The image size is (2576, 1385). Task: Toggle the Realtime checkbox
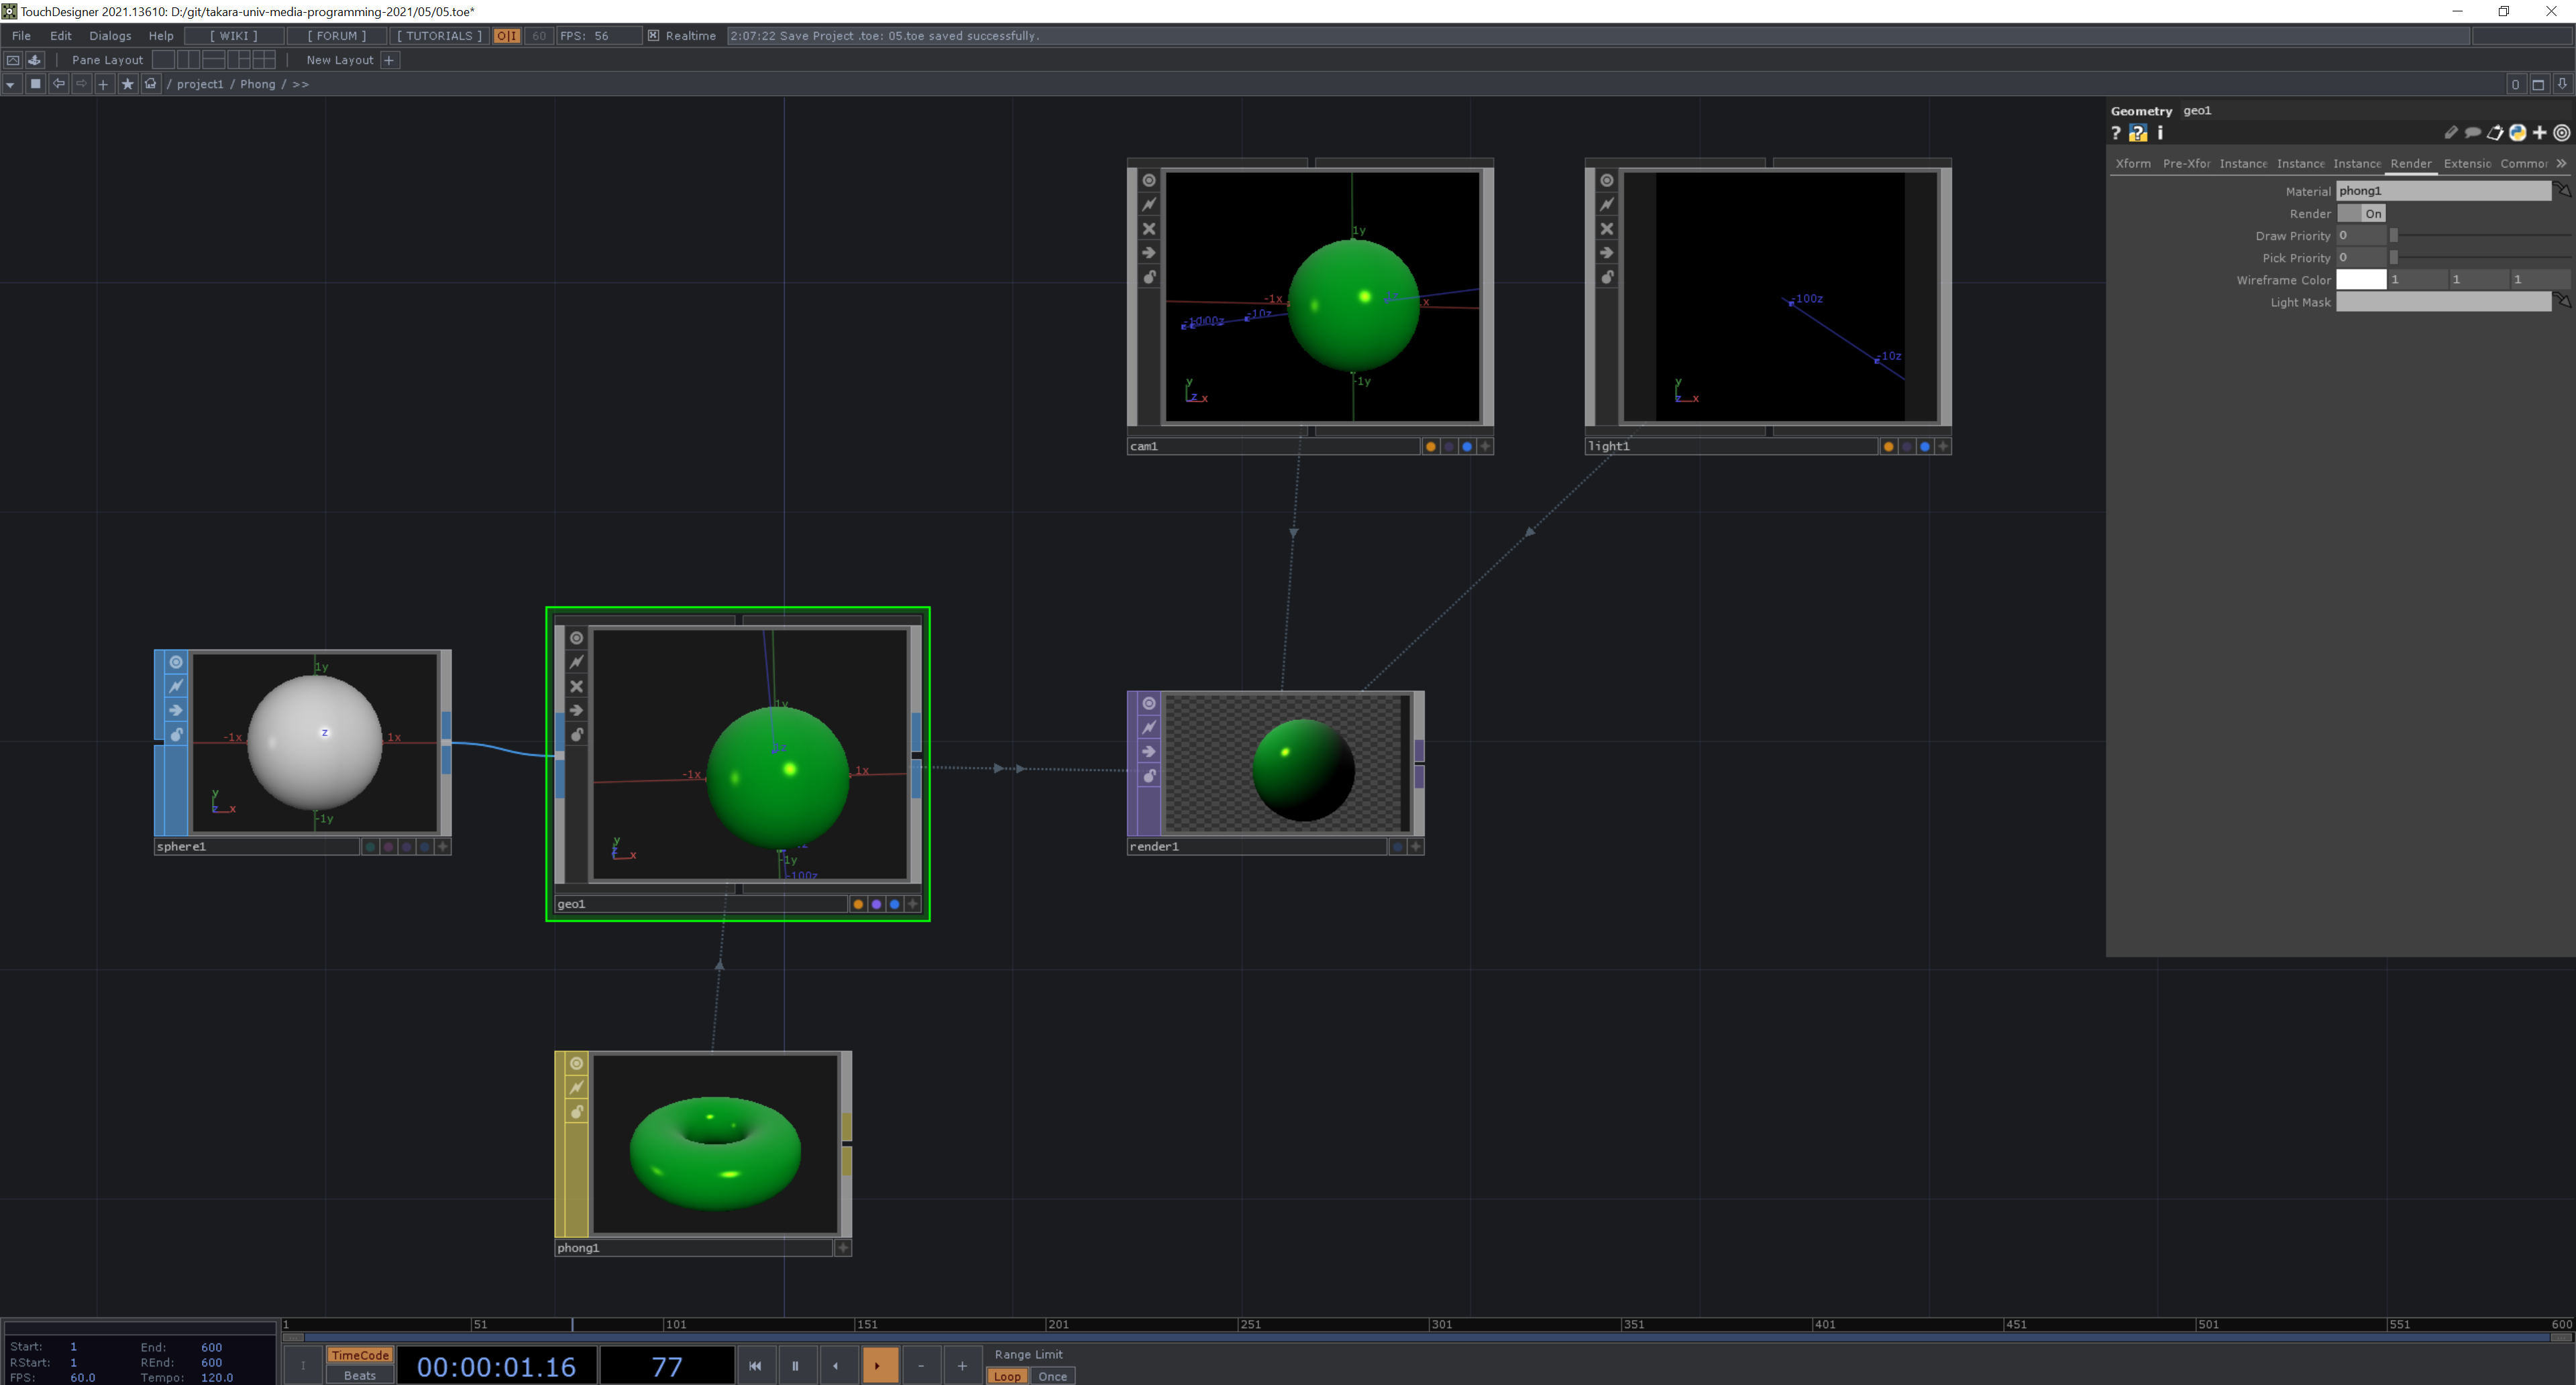[x=653, y=35]
